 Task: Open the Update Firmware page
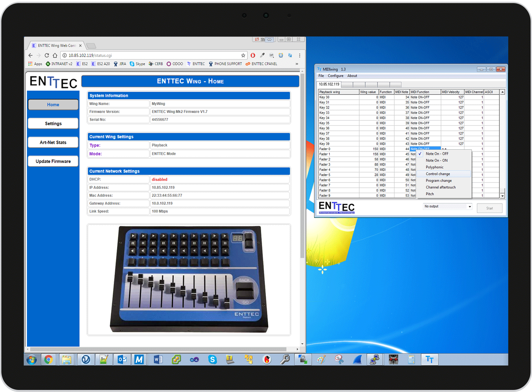tap(53, 161)
